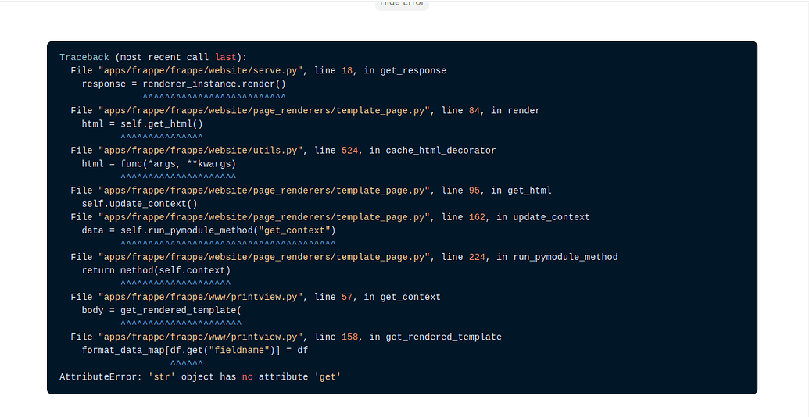The height and width of the screenshot is (417, 809).
Task: Click the serve.py file path
Action: coord(201,71)
